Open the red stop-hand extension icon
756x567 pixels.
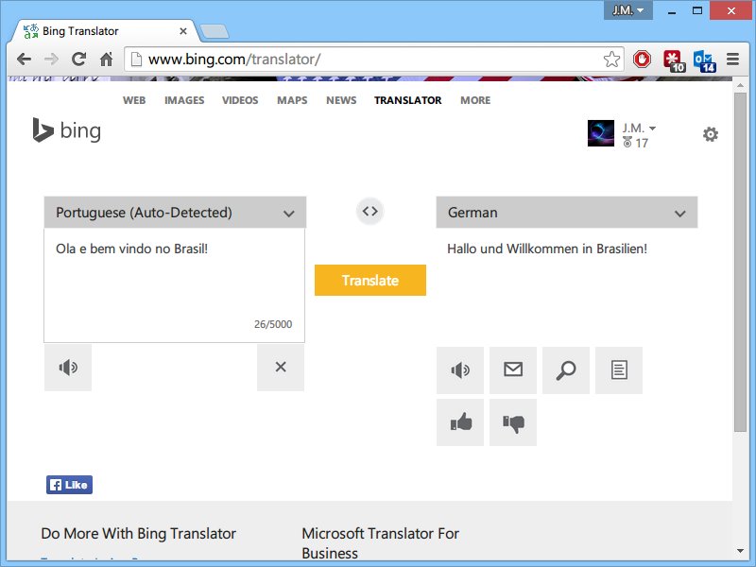coord(642,60)
